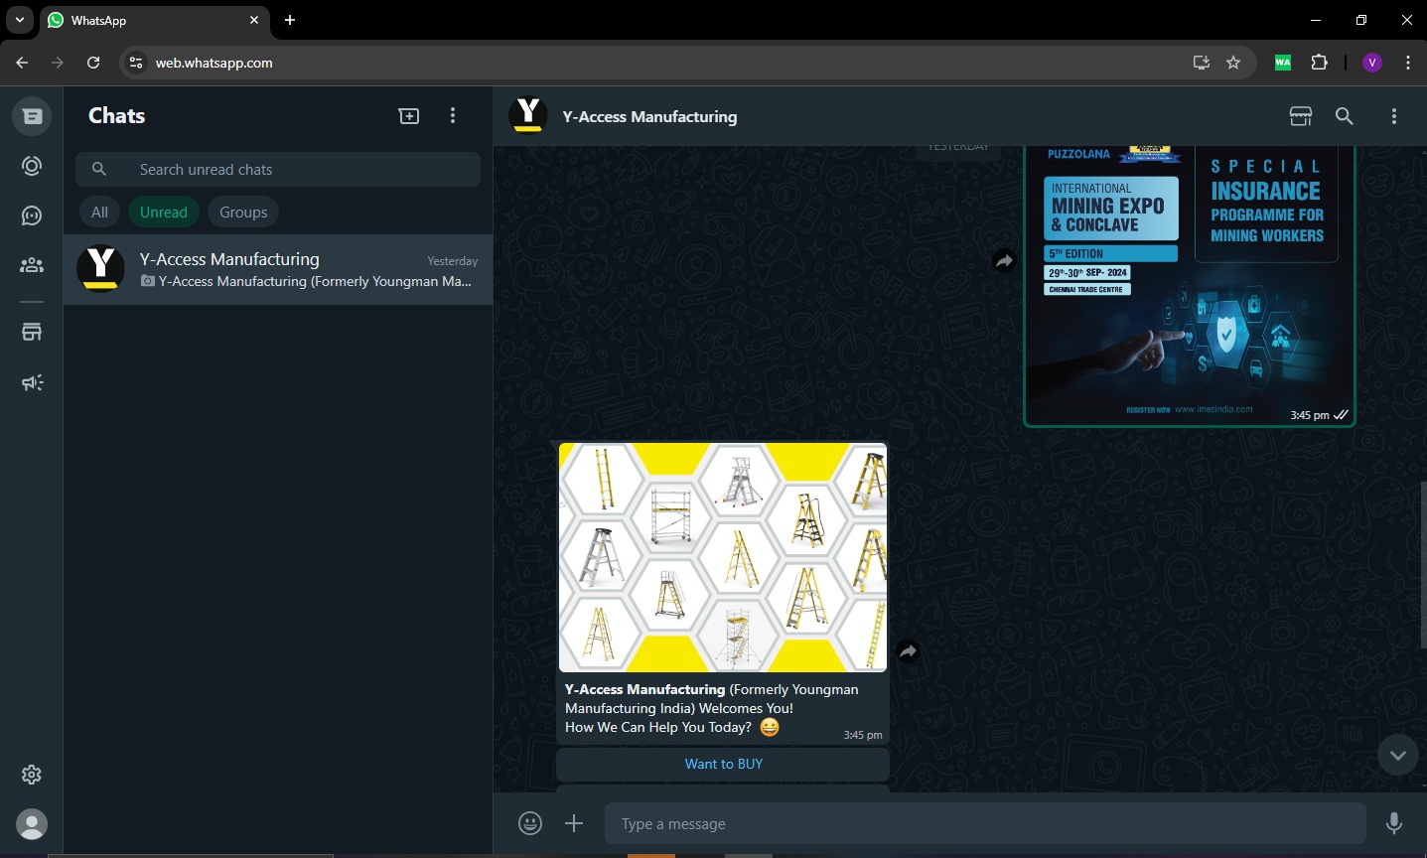This screenshot has height=858, width=1427.
Task: Install WhatsApp app from address bar
Action: click(1202, 63)
